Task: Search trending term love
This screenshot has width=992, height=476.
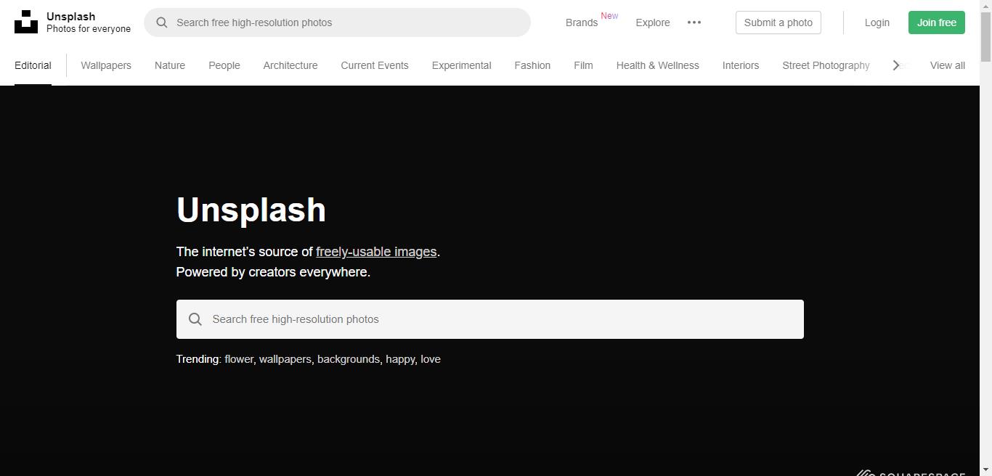Action: click(x=431, y=359)
